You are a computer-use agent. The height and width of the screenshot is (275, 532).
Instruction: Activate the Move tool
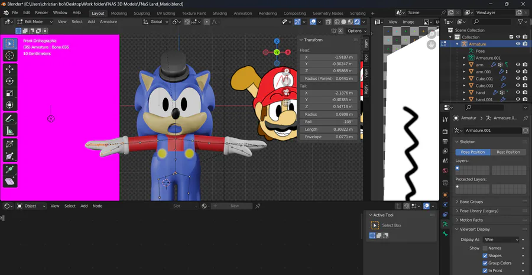point(10,69)
